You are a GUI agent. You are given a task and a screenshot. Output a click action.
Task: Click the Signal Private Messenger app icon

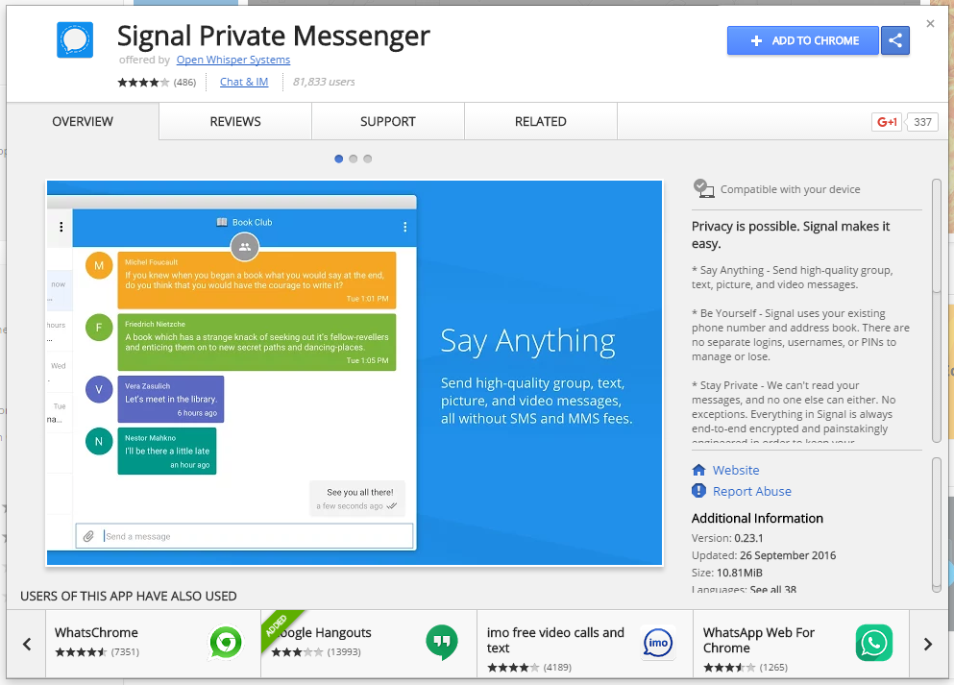pos(77,39)
